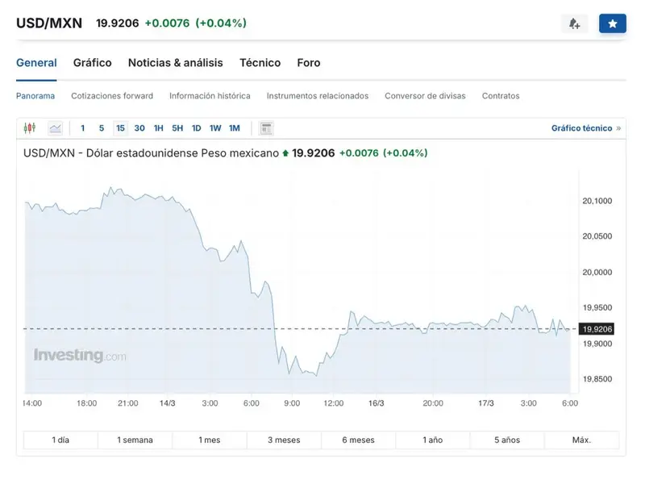Select the Máx. time range
The image size is (645, 484).
580,440
